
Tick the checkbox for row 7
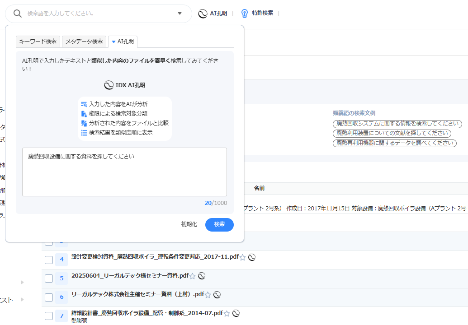[x=49, y=316]
